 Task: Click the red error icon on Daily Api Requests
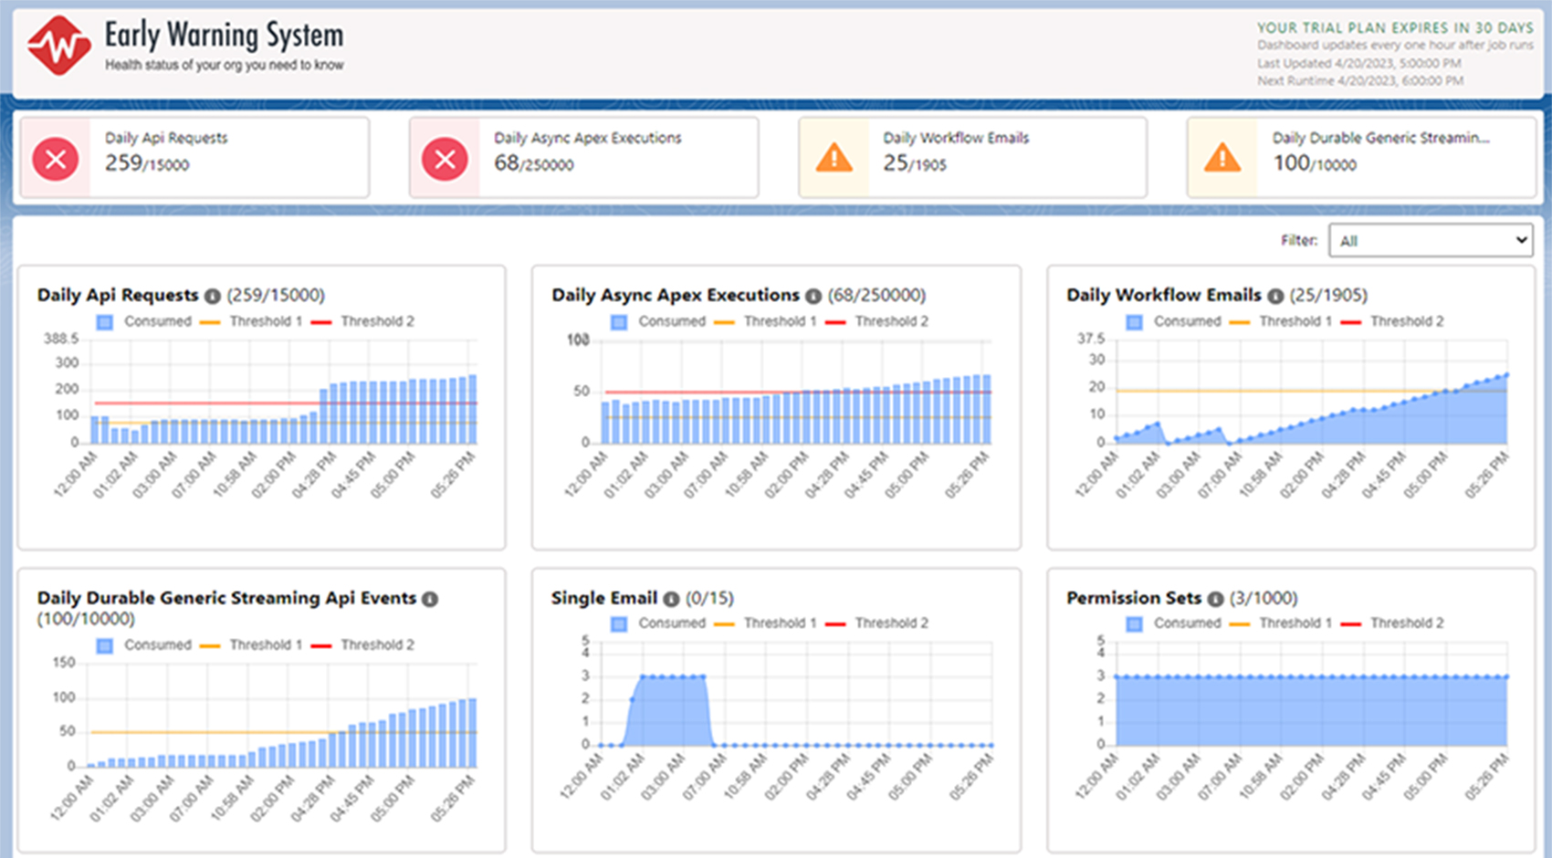[55, 157]
